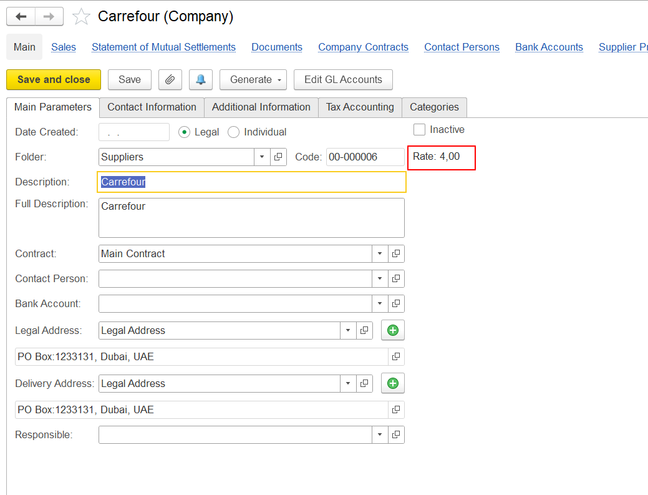The image size is (648, 495).
Task: Switch to Additional Information tab
Action: click(261, 107)
